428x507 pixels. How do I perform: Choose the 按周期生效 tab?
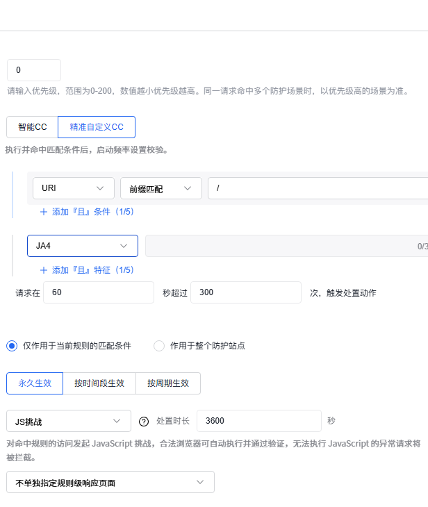[x=168, y=383]
